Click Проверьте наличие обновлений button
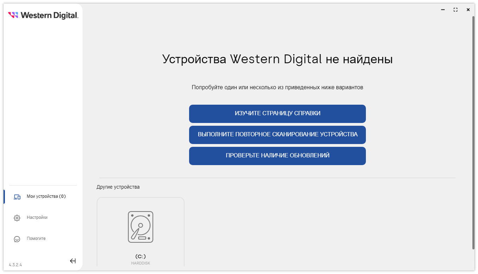The image size is (478, 274). pos(277,156)
